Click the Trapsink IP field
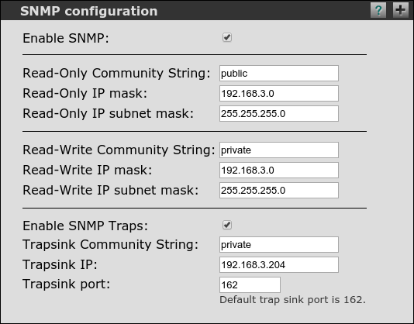Viewport: 414px width, 324px height. [x=279, y=264]
